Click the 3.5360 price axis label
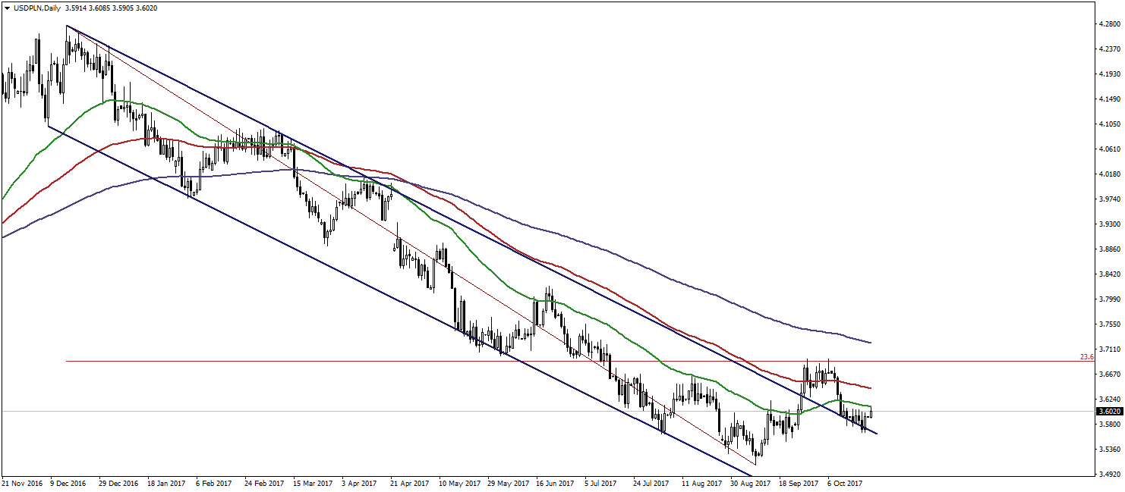The height and width of the screenshot is (492, 1125). 1109,450
